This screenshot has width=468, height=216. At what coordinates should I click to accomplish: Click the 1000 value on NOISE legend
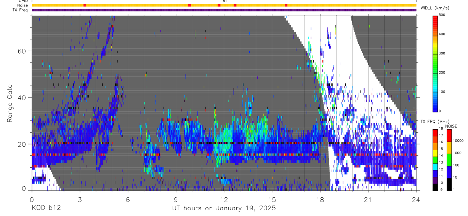(x=457, y=153)
